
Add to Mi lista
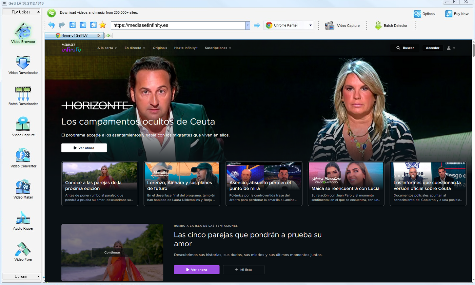coord(244,270)
